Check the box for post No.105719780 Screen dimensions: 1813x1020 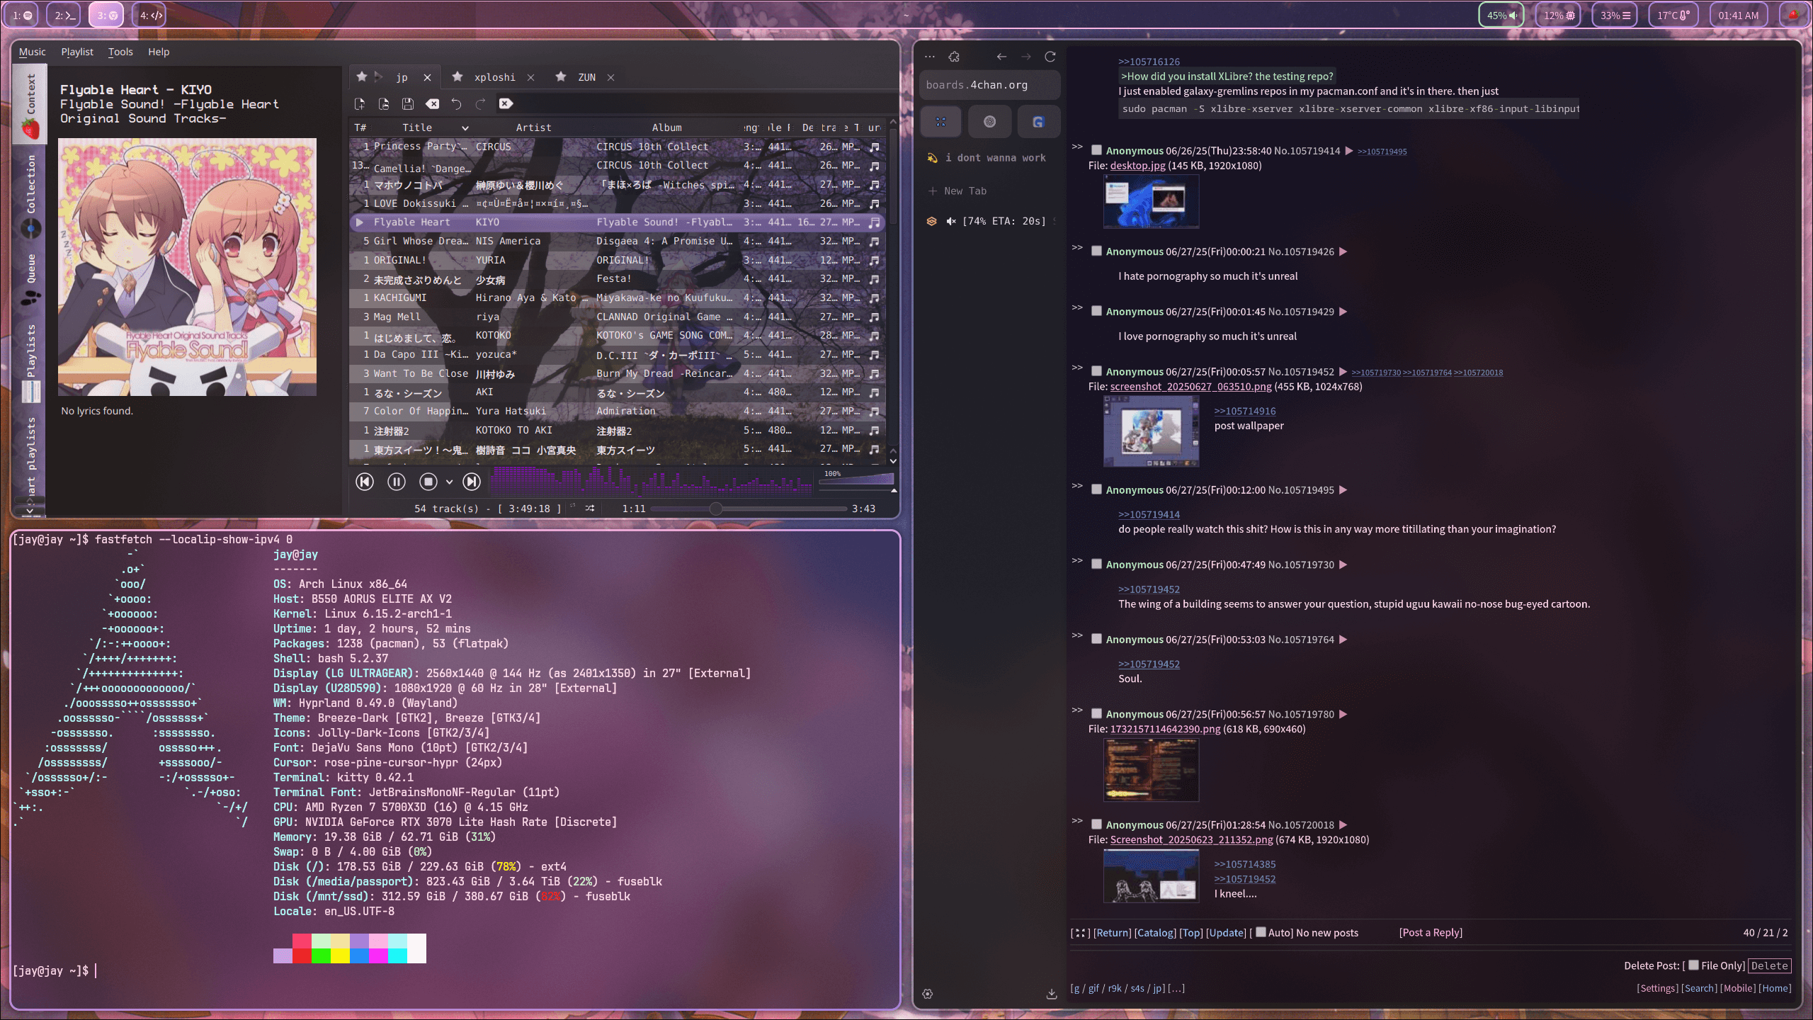pos(1096,713)
